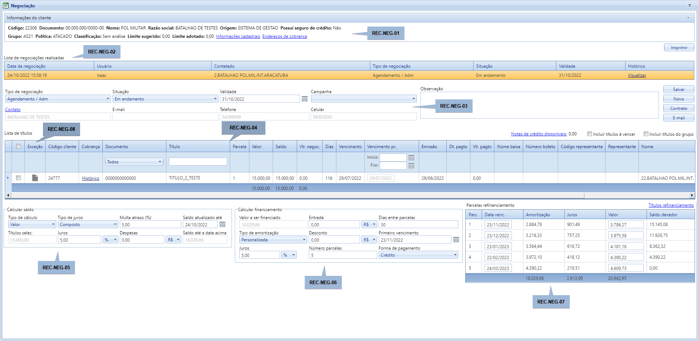Click the Exceção document icon for title 24777

click(x=35, y=178)
